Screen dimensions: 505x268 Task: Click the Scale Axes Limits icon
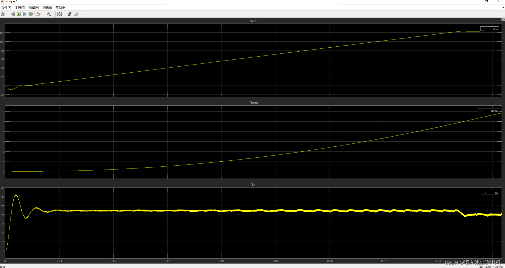coord(60,14)
